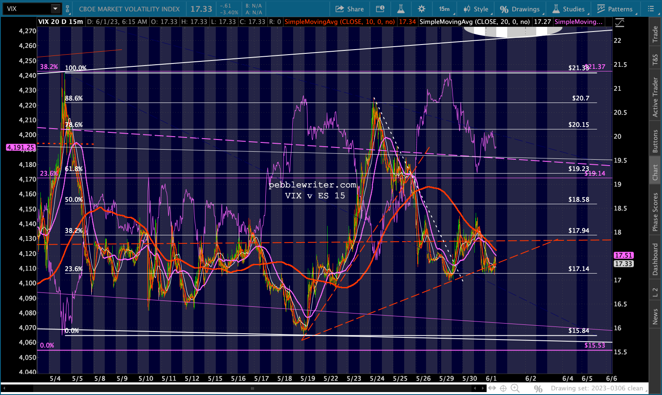662x395 pixels.
Task: Click the symbol link chain icon
Action: coord(68,9)
